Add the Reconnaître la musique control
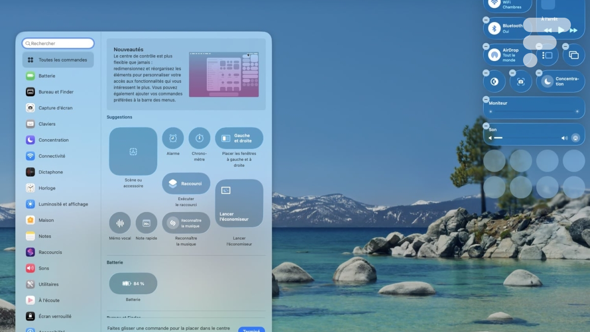This screenshot has height=332, width=590. pos(186,223)
